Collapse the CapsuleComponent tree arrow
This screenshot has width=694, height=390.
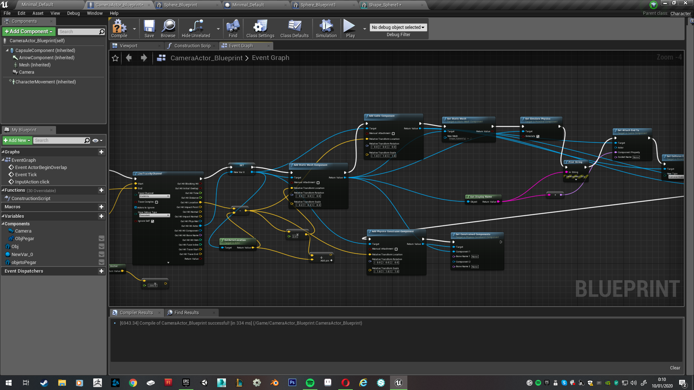[7, 51]
